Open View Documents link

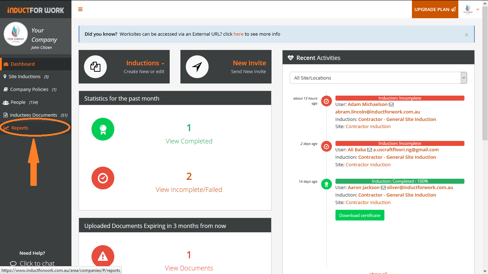pyautogui.click(x=189, y=268)
